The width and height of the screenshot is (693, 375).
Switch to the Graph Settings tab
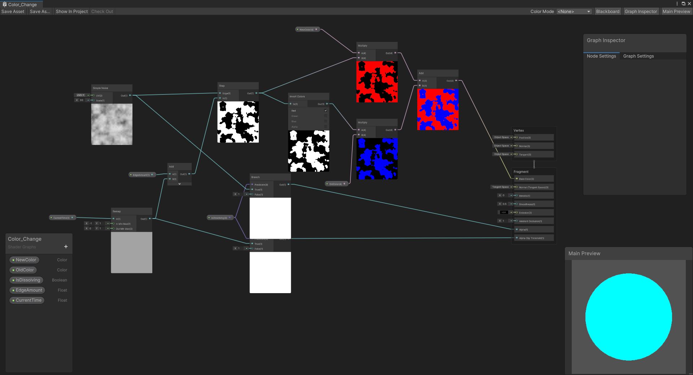tap(638, 56)
